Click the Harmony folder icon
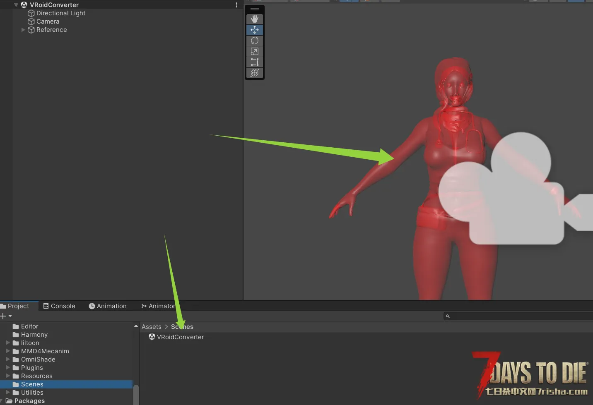Viewport: 593px width, 405px height. 16,335
